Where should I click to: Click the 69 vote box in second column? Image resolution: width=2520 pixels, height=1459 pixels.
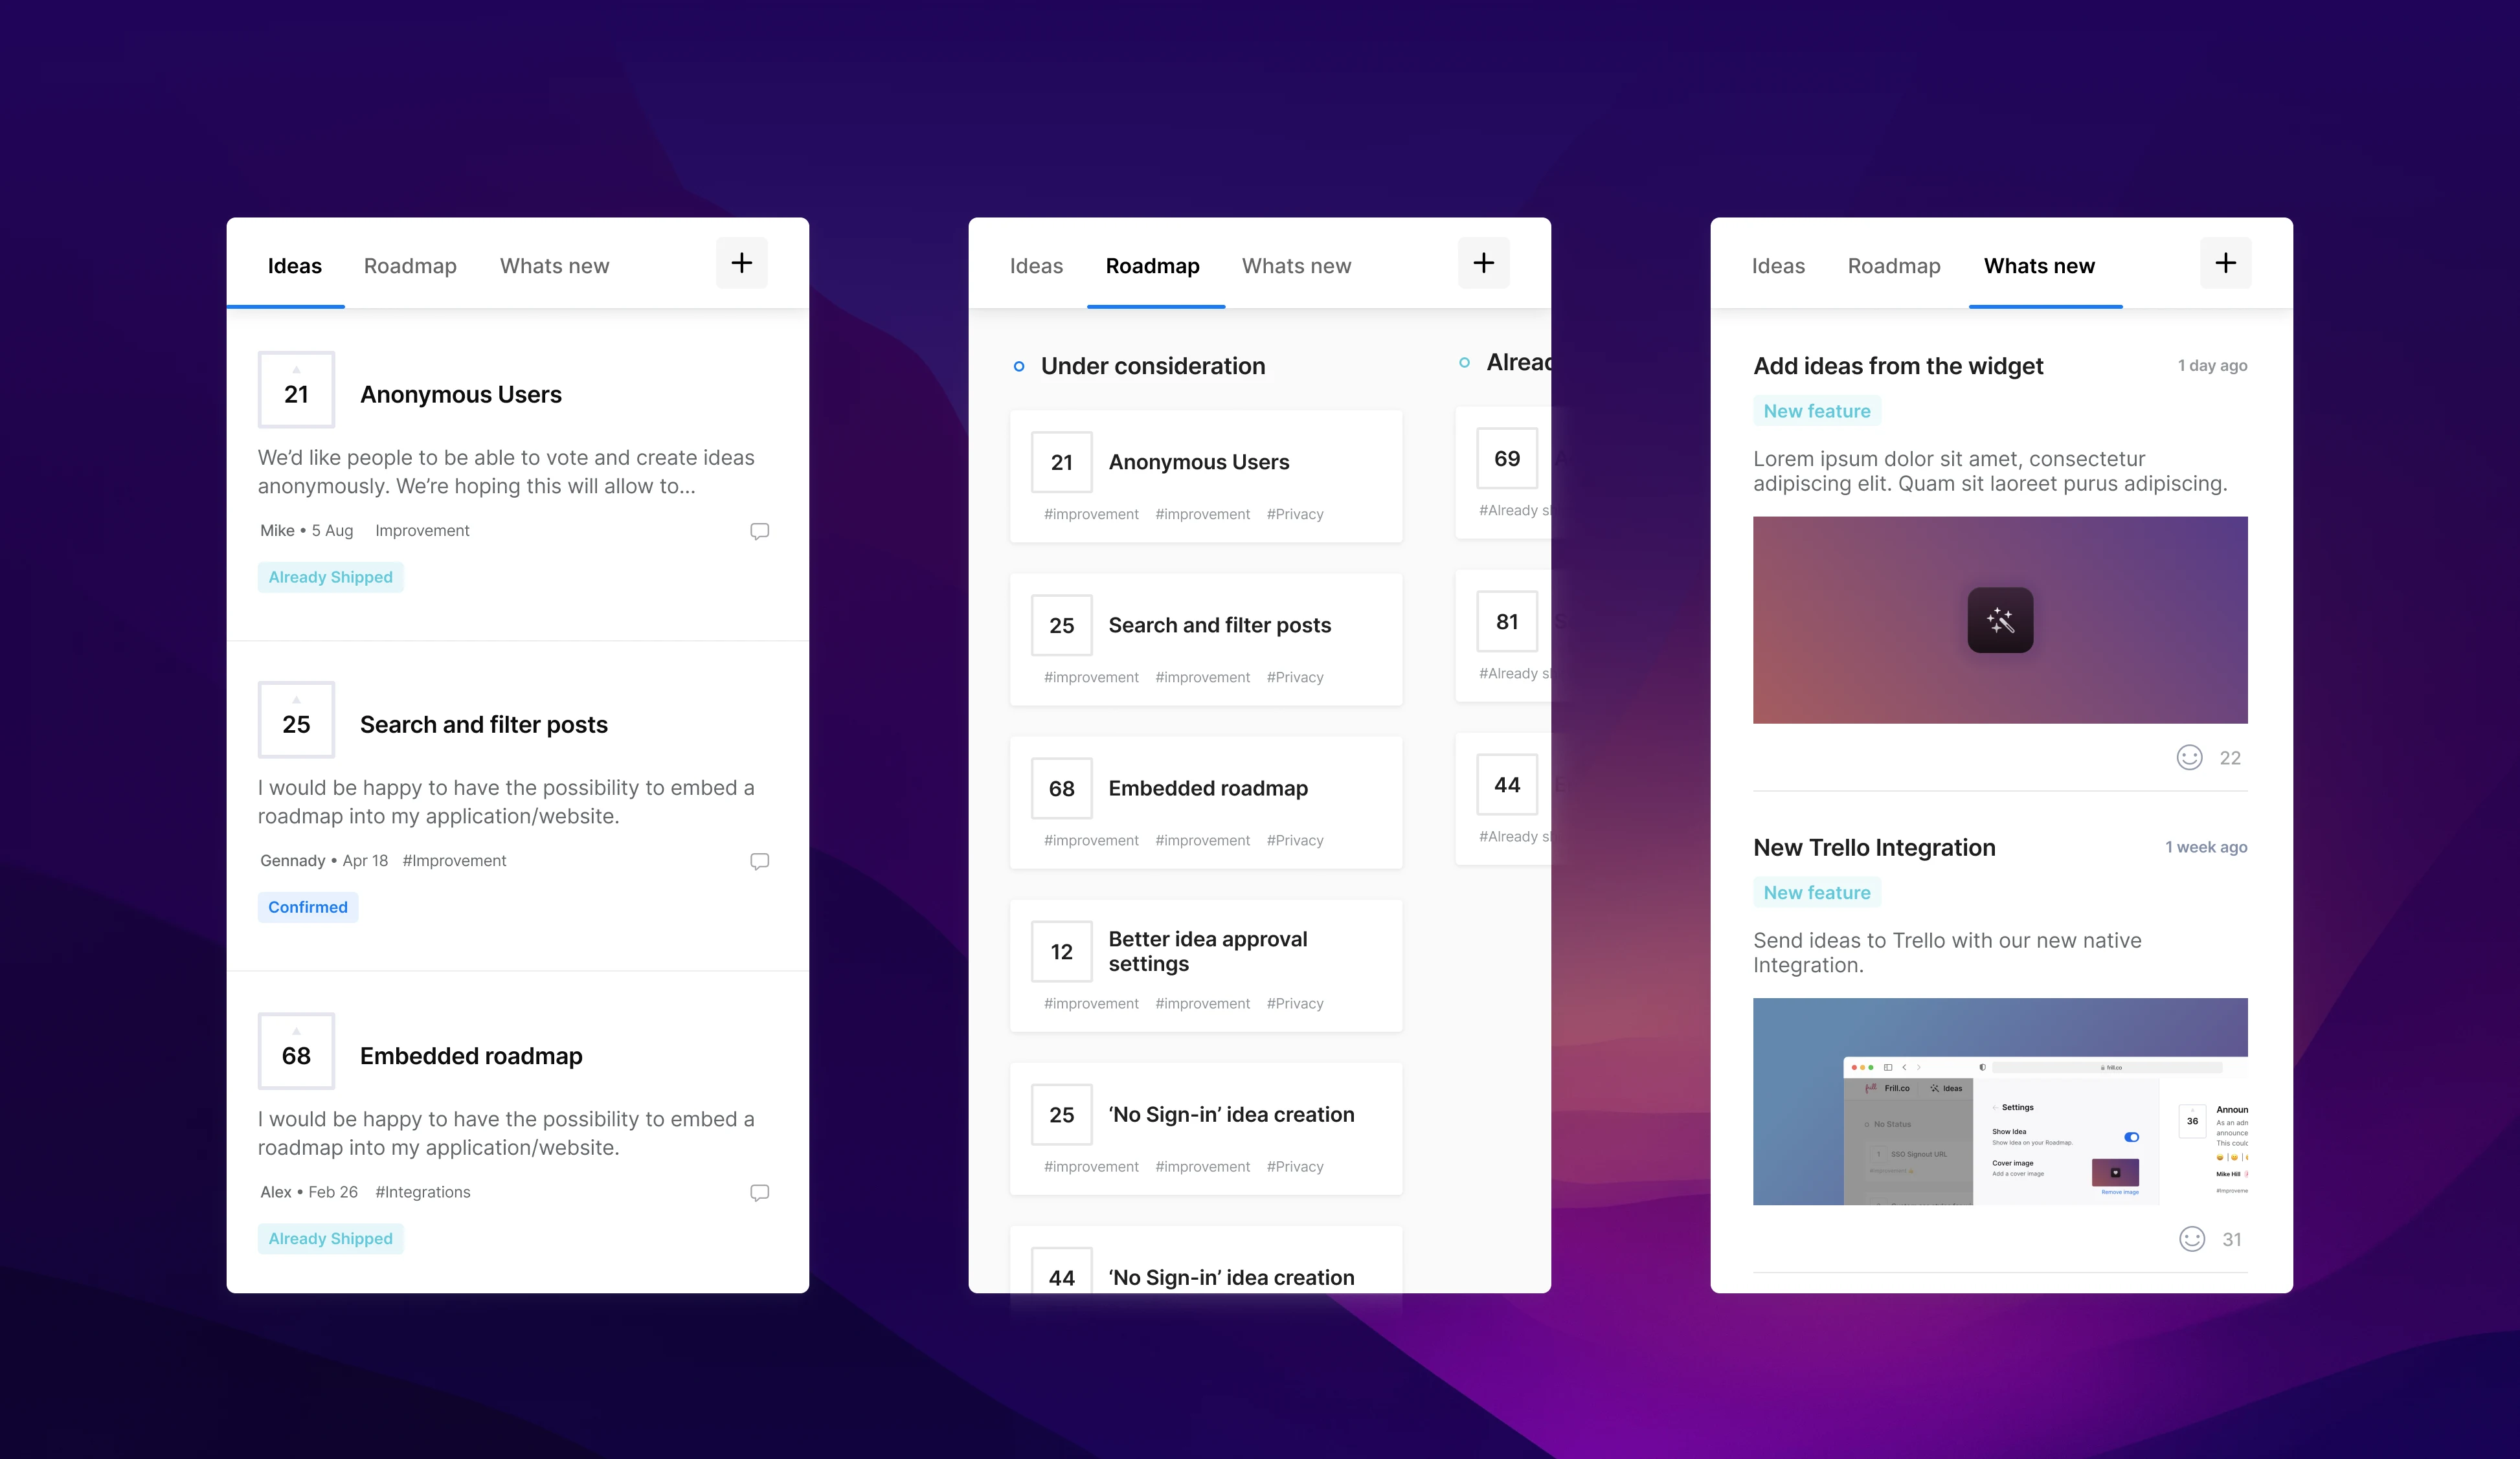tap(1507, 458)
